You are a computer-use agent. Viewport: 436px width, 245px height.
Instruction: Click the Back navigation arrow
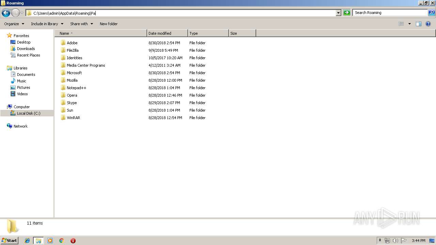tap(6, 13)
